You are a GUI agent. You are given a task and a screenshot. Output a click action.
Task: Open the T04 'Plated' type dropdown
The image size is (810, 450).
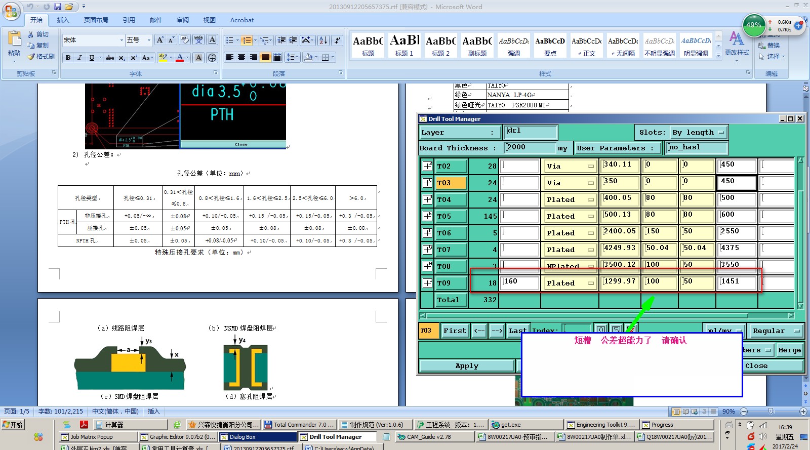[570, 199]
